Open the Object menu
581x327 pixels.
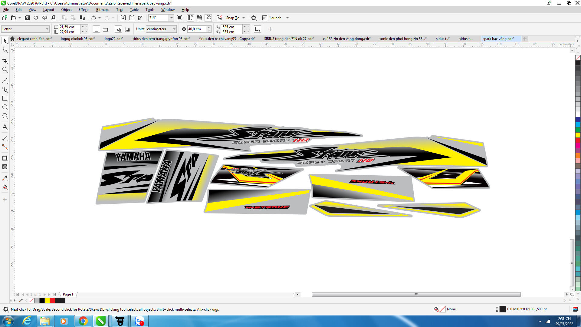click(66, 10)
